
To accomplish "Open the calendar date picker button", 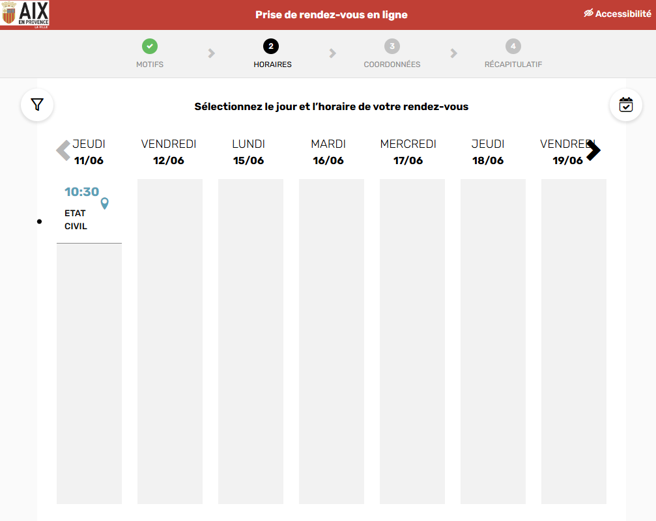I will pos(626,105).
